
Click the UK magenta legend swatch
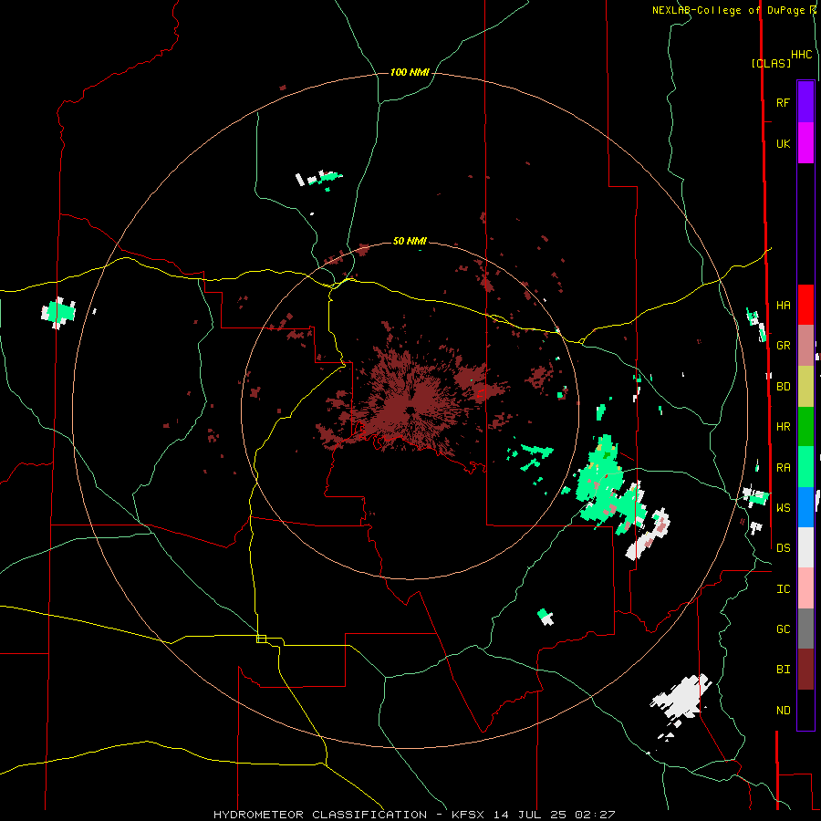805,143
